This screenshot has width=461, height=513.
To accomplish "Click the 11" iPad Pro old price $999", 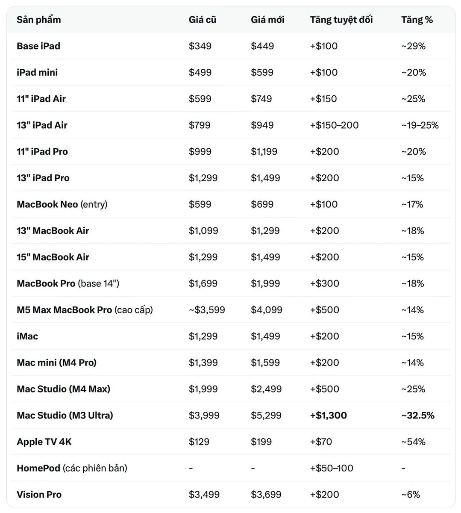I will pos(200,152).
